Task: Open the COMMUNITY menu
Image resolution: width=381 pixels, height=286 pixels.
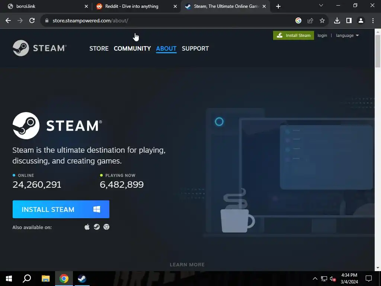Action: pyautogui.click(x=132, y=48)
